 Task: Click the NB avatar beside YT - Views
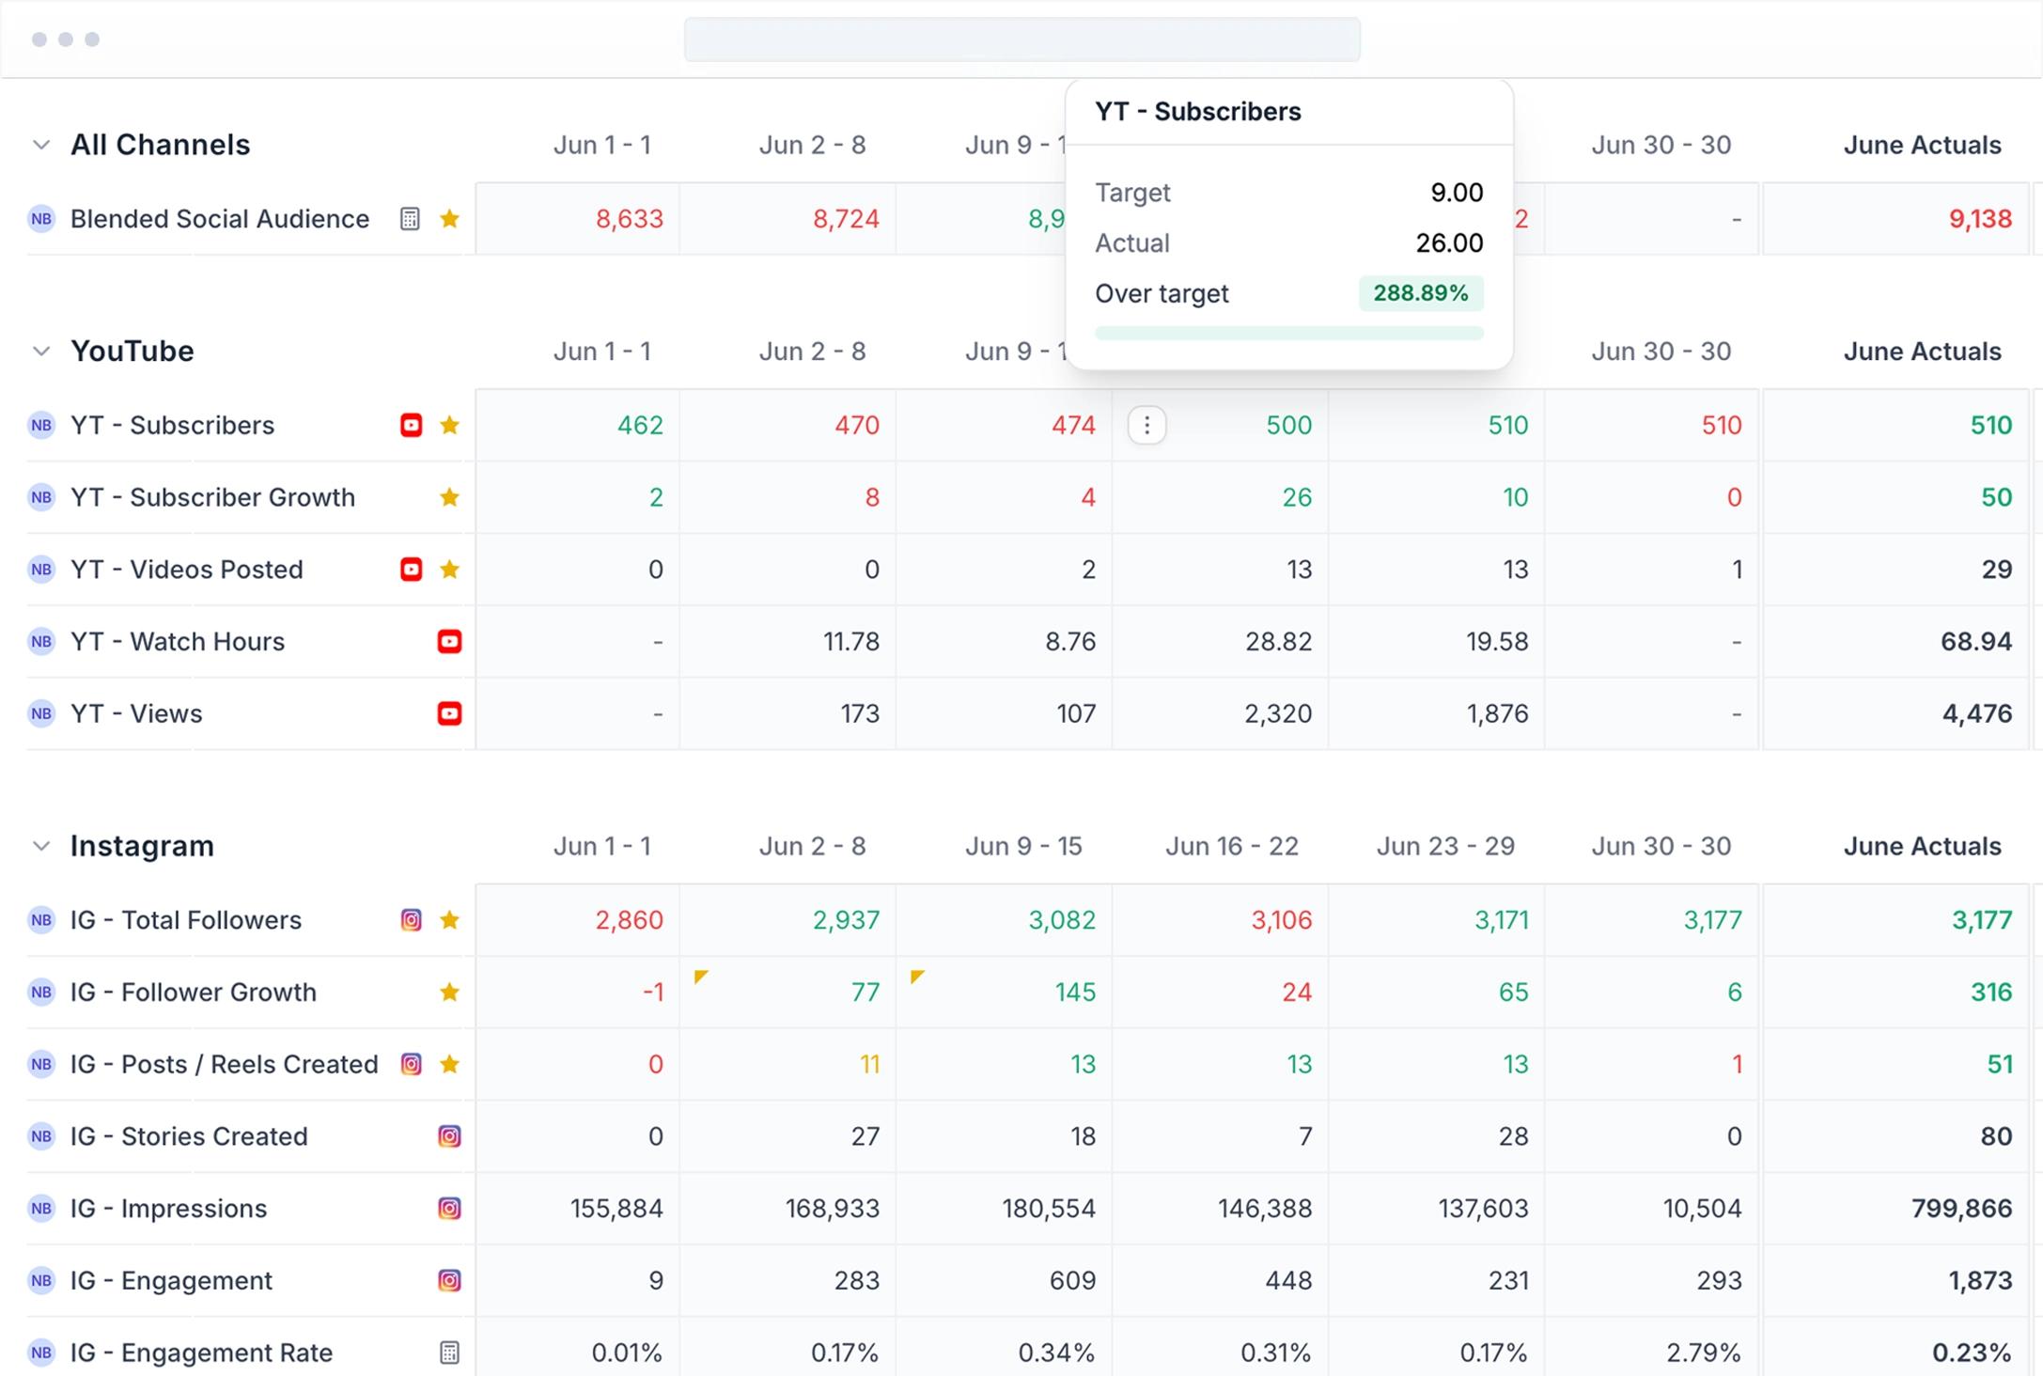[x=41, y=713]
